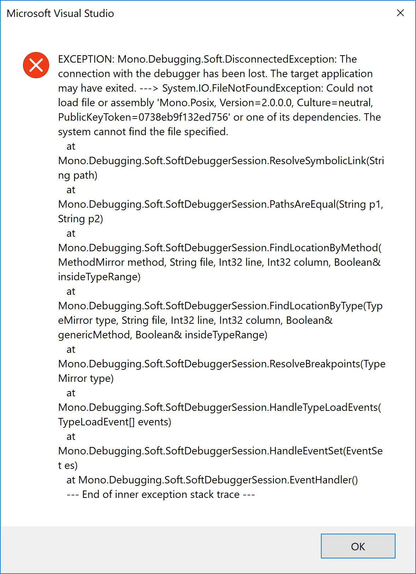Click the red error cross icon

coord(36,65)
